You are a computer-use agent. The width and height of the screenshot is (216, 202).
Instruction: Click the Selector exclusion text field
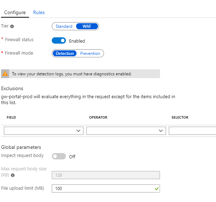click(x=192, y=131)
